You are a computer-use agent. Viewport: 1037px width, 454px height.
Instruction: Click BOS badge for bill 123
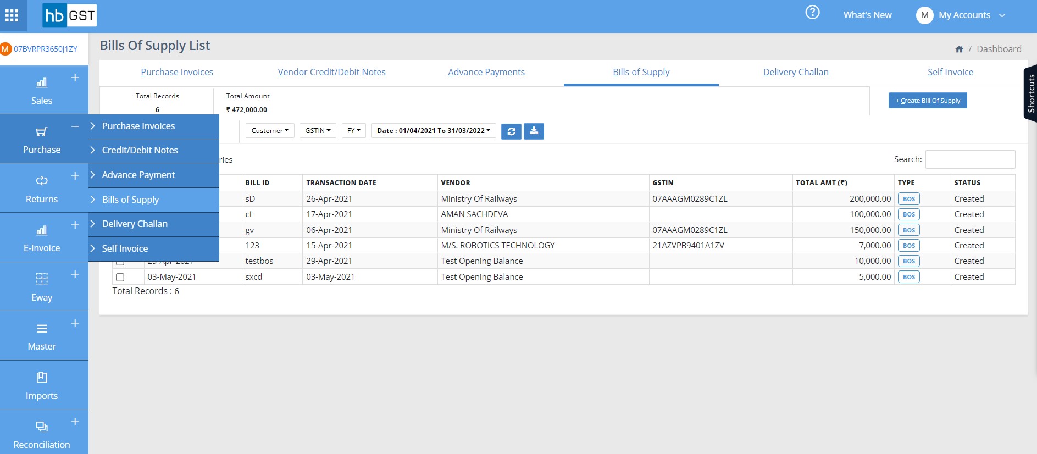click(x=908, y=246)
